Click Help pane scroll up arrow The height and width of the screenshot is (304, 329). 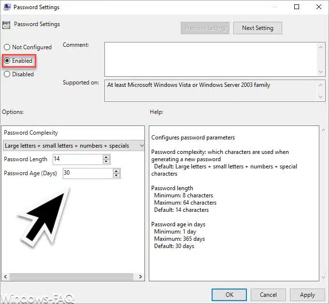tap(323, 130)
